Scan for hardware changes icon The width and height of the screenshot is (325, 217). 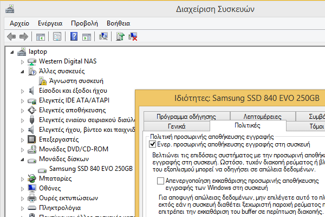pyautogui.click(x=103, y=36)
